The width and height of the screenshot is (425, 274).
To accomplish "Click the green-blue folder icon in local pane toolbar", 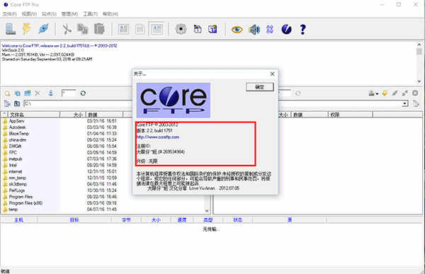I will [x=28, y=93].
